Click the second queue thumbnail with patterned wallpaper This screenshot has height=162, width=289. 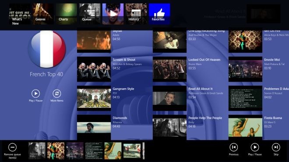(x=56, y=151)
